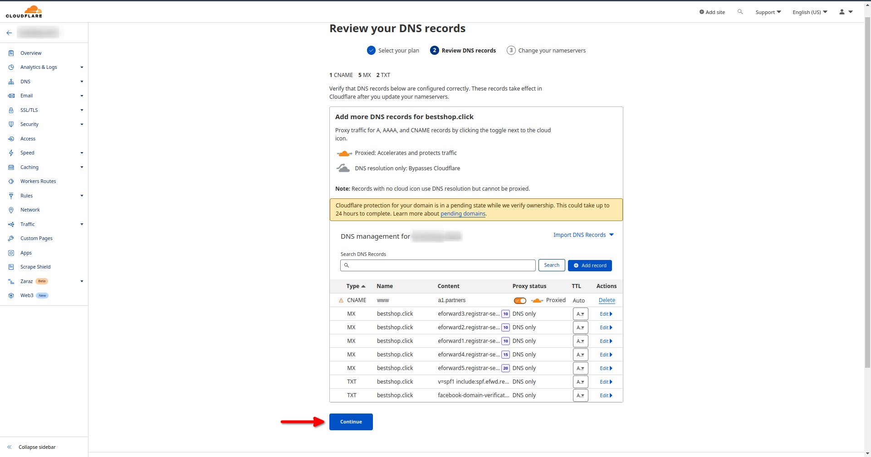Click Add site in header
This screenshot has height=457, width=871.
[x=712, y=12]
